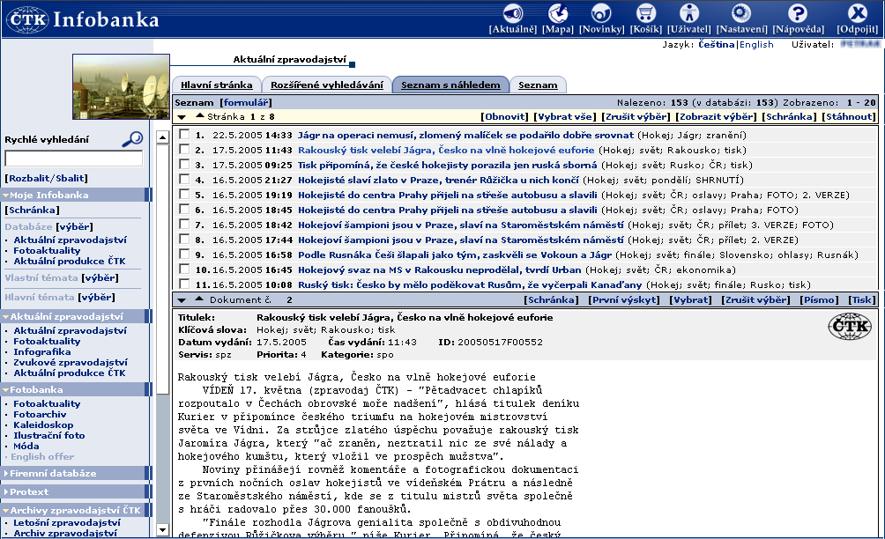
Task: Click the Odpojit disconnect icon
Action: tap(857, 13)
